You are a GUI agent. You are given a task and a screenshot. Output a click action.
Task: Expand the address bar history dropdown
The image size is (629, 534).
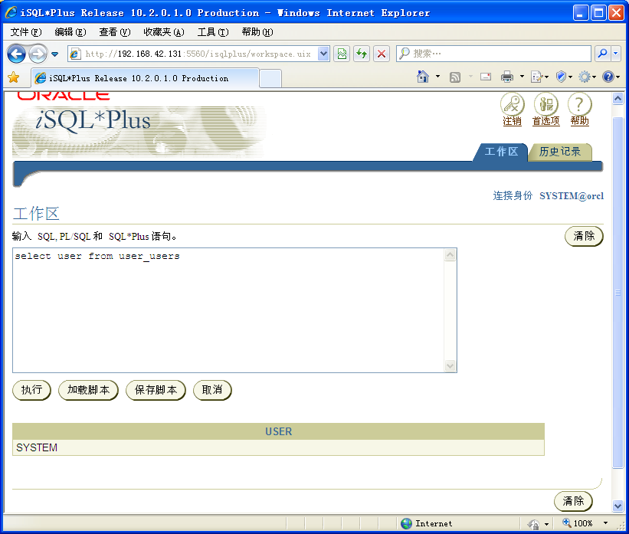324,54
